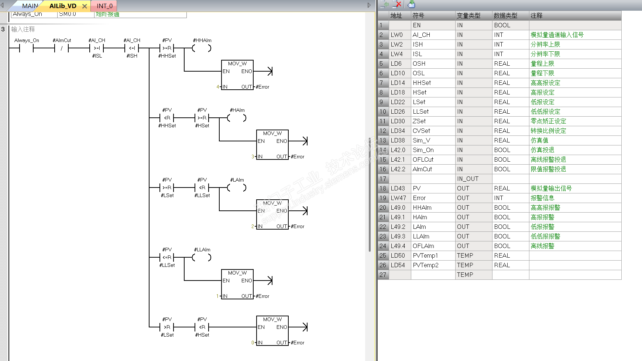642x361 pixels.
Task: Click the network 3 comment '输入注释'
Action: [23, 29]
